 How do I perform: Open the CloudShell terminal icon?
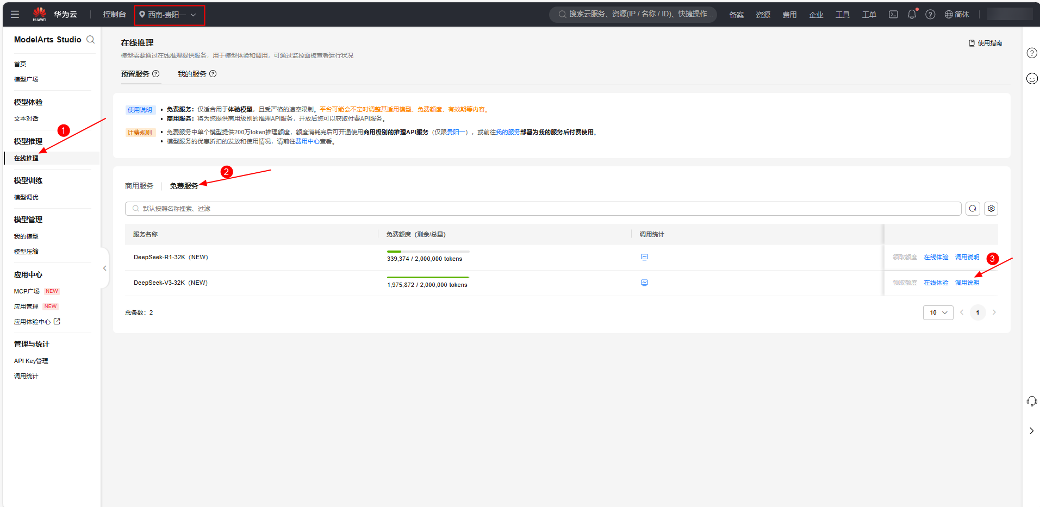893,15
